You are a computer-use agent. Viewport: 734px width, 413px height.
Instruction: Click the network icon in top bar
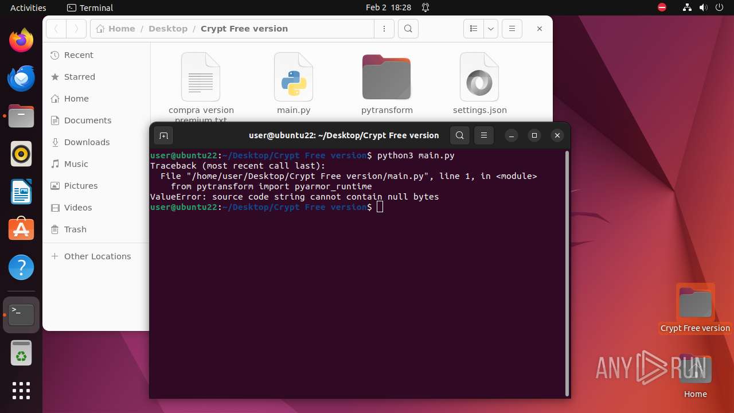(687, 7)
